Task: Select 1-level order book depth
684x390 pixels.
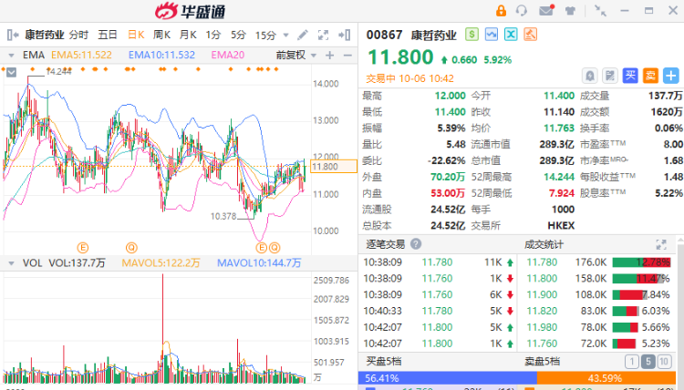Action: click(x=632, y=361)
